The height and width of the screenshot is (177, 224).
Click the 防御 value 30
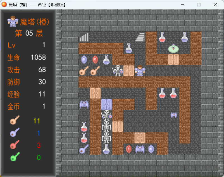pyautogui.click(x=42, y=82)
